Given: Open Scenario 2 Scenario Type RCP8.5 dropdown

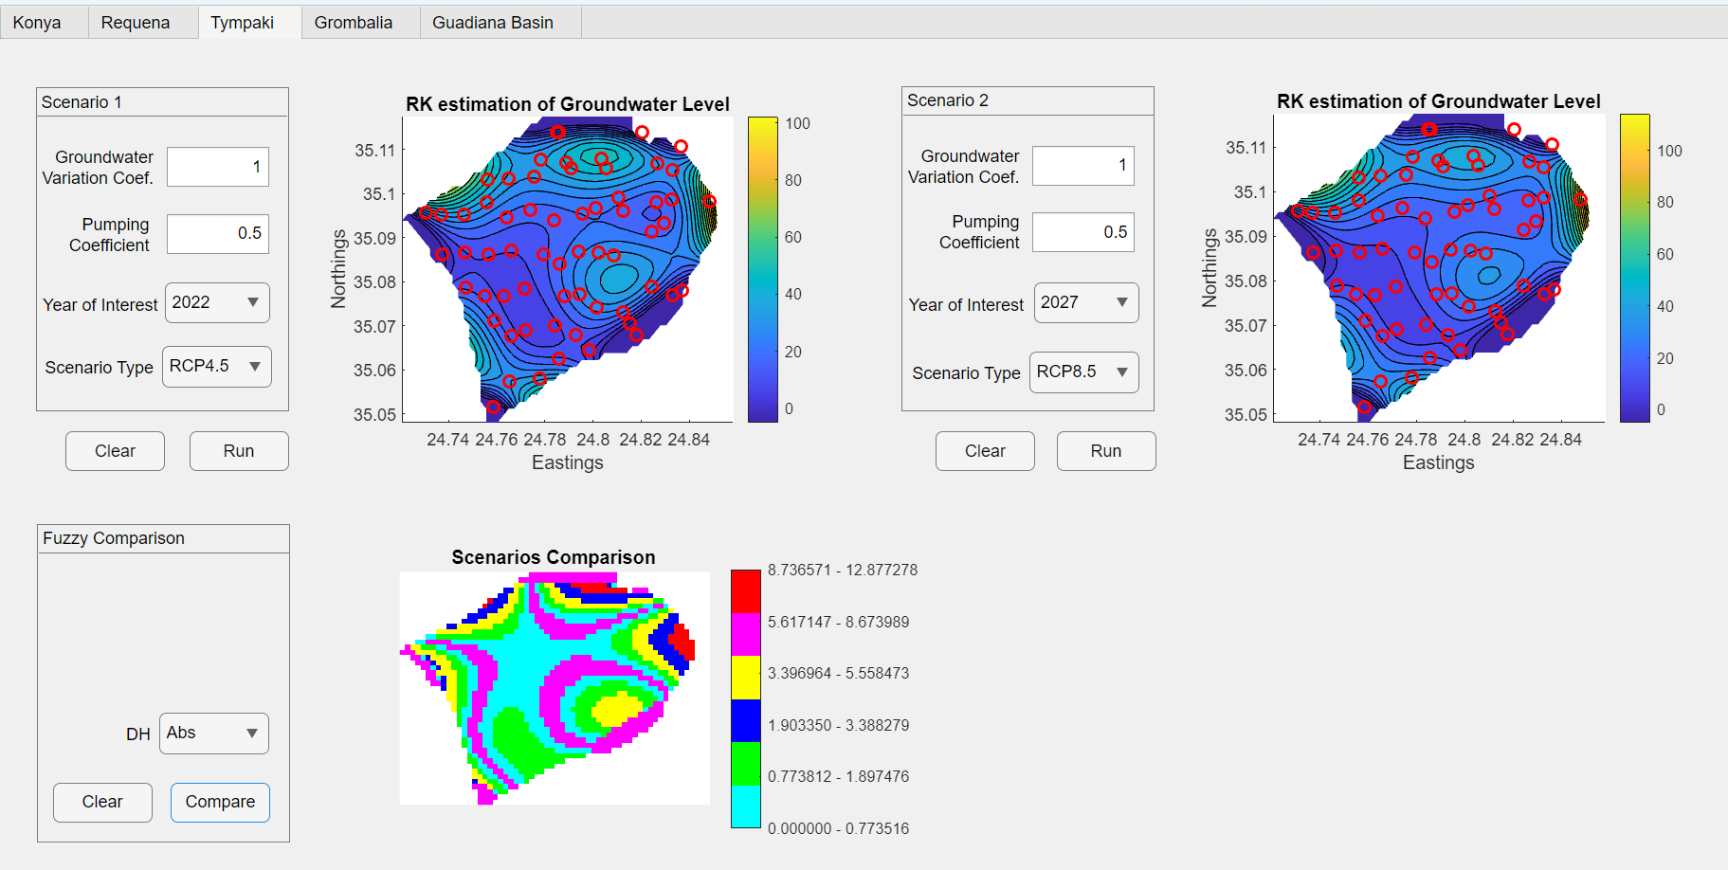Looking at the screenshot, I should point(1084,372).
